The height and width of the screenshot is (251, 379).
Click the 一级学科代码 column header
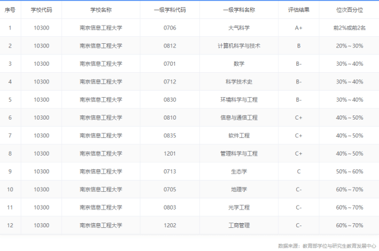(x=170, y=10)
